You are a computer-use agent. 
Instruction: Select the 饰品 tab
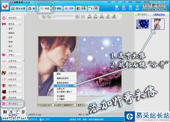pos(45,8)
